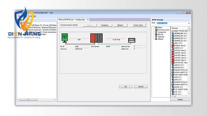Click the AXR HART7 DTM device icon
This screenshot has height=116, width=207.
[x=173, y=75]
